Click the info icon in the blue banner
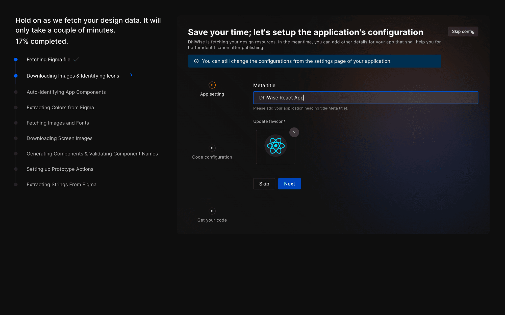The image size is (505, 315). tap(196, 61)
